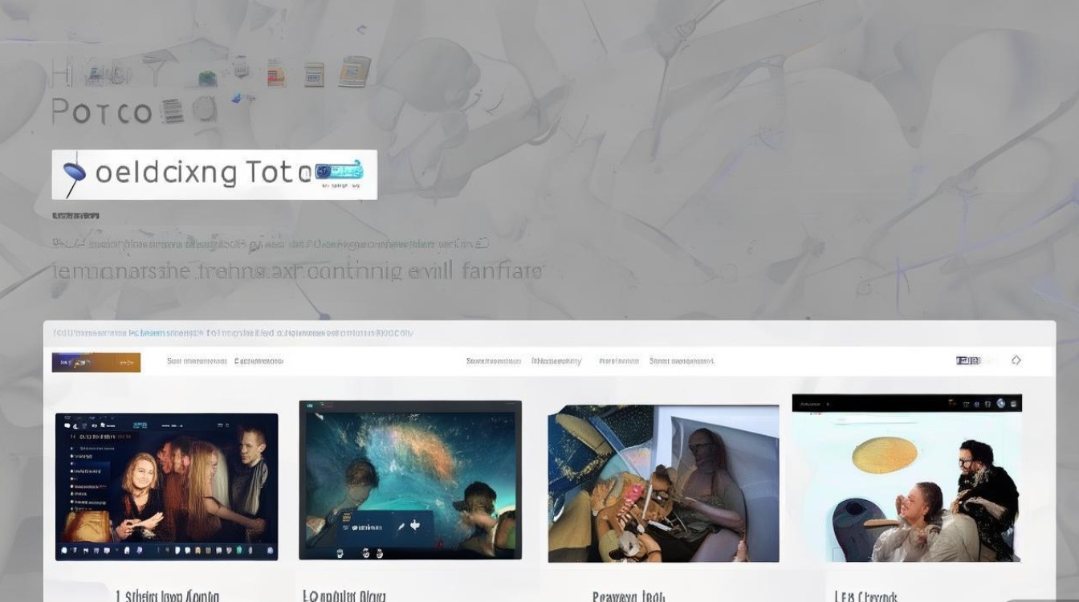Open the purple-orange logo in navigation bar
The height and width of the screenshot is (602, 1079).
click(96, 362)
